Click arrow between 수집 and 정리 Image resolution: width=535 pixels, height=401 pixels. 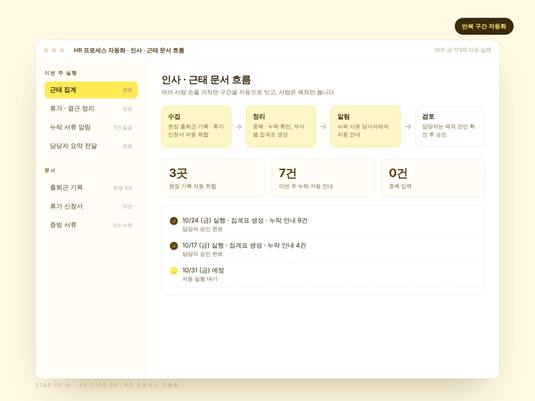point(238,127)
